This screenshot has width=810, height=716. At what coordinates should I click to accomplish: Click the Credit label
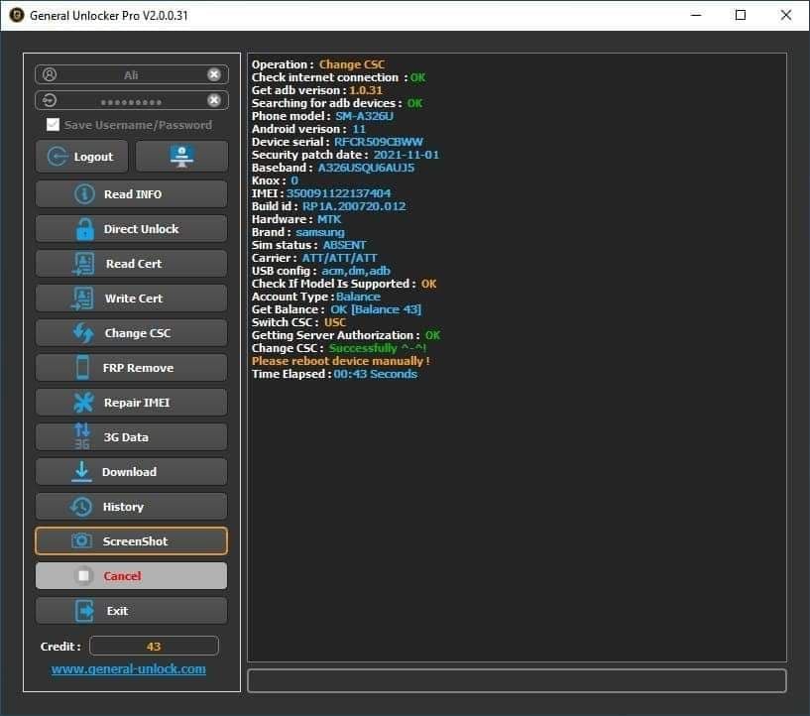pyautogui.click(x=60, y=647)
